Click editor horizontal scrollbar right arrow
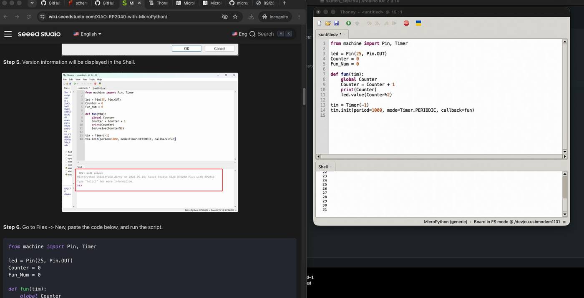 click(x=565, y=157)
